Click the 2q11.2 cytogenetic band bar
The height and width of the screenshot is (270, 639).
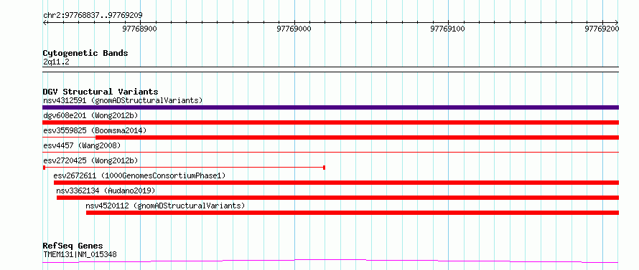pyautogui.click(x=330, y=69)
